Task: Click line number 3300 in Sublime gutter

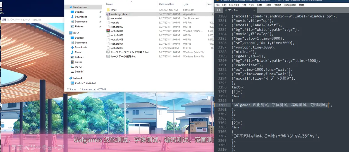Action: click(x=222, y=105)
